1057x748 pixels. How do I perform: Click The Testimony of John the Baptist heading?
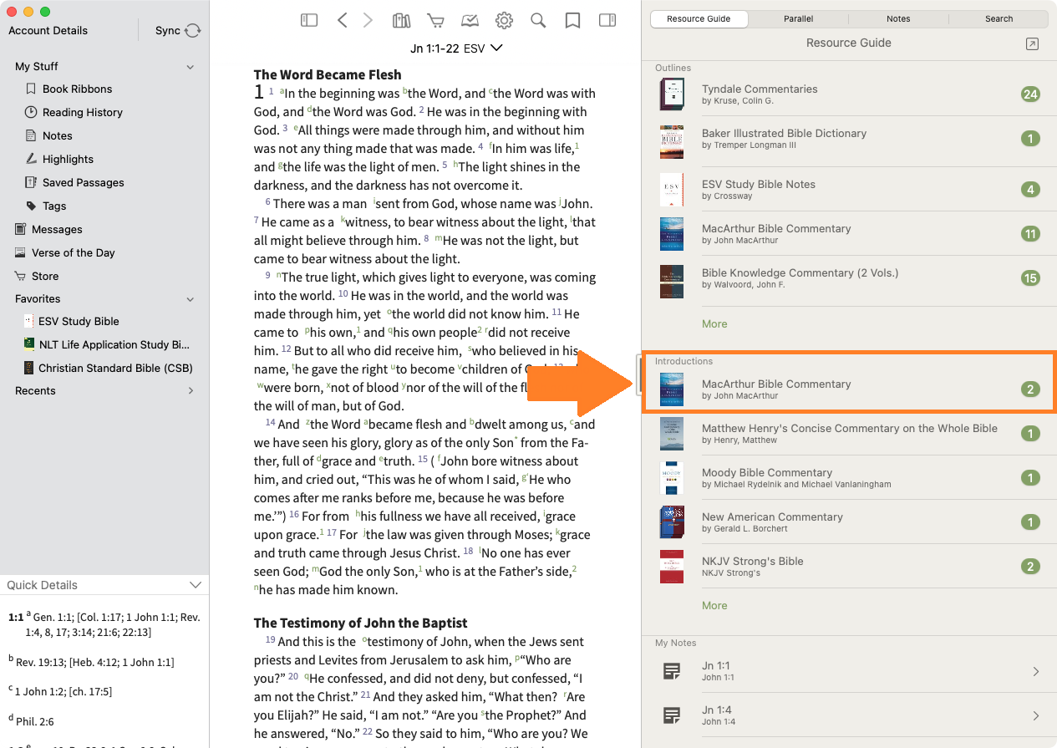pyautogui.click(x=360, y=623)
